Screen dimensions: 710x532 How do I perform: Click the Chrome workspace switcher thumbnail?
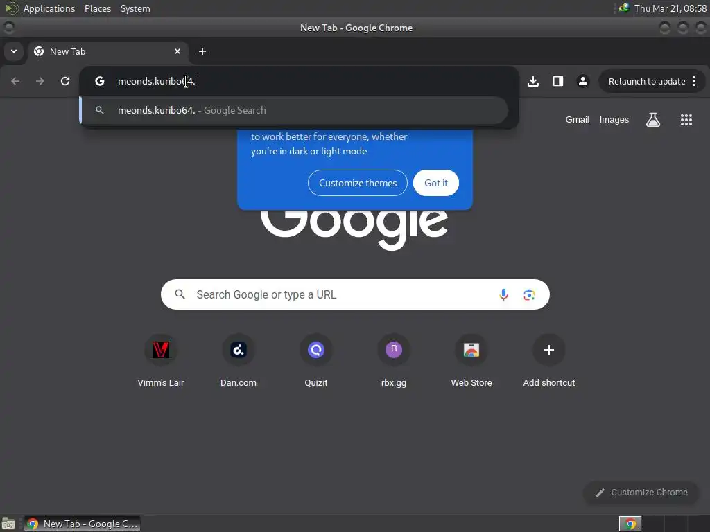630,524
